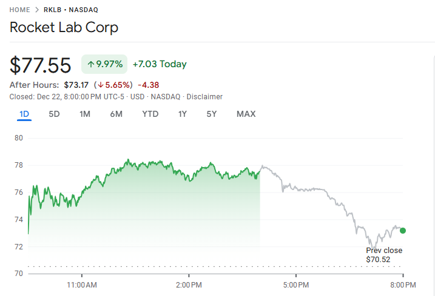Switch to the 1M chart tab
435x296 pixels.
[85, 114]
